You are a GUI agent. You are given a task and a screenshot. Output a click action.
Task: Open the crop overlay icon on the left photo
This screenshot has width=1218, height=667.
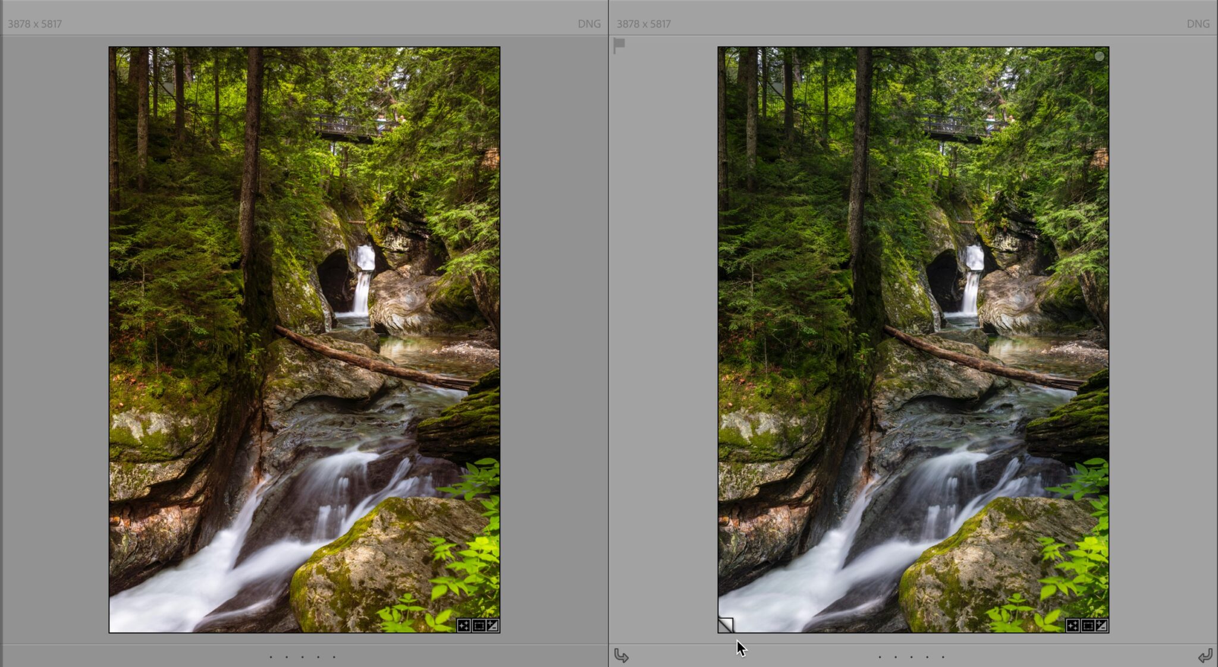click(479, 625)
